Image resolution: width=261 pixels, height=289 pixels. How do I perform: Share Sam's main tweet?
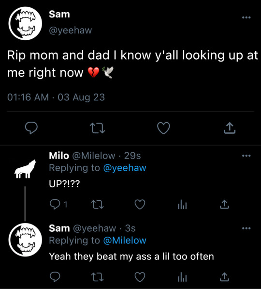pyautogui.click(x=230, y=128)
